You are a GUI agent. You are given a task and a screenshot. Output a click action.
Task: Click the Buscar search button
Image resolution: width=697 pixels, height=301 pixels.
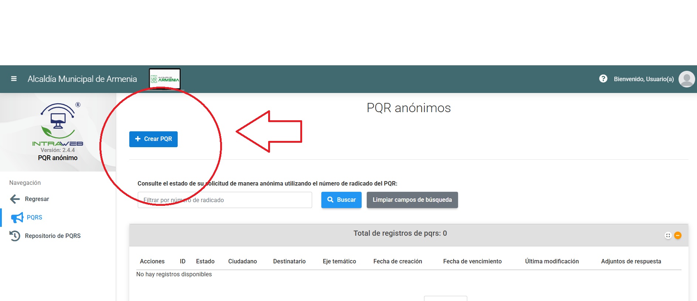[341, 200]
